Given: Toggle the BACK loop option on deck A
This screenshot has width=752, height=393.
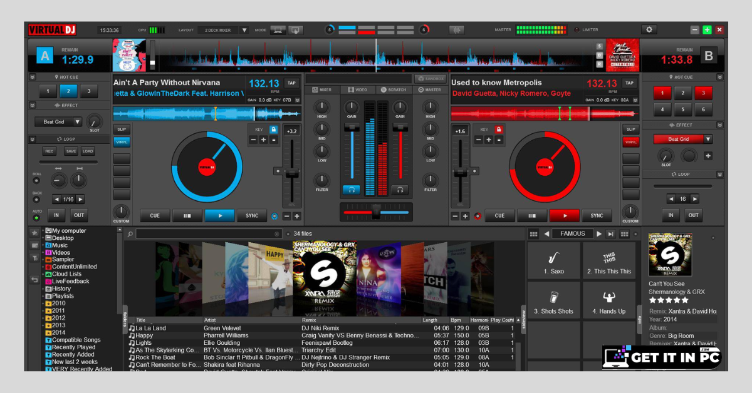Looking at the screenshot, I should tap(36, 200).
